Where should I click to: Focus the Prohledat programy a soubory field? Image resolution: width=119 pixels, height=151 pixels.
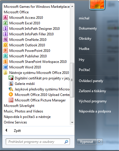(38, 142)
